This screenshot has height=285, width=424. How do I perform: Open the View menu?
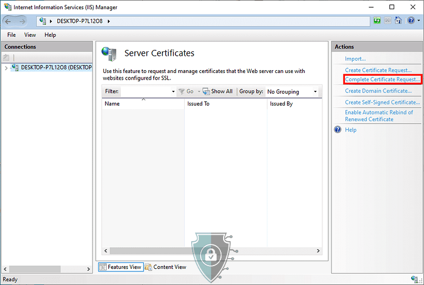[x=30, y=35]
